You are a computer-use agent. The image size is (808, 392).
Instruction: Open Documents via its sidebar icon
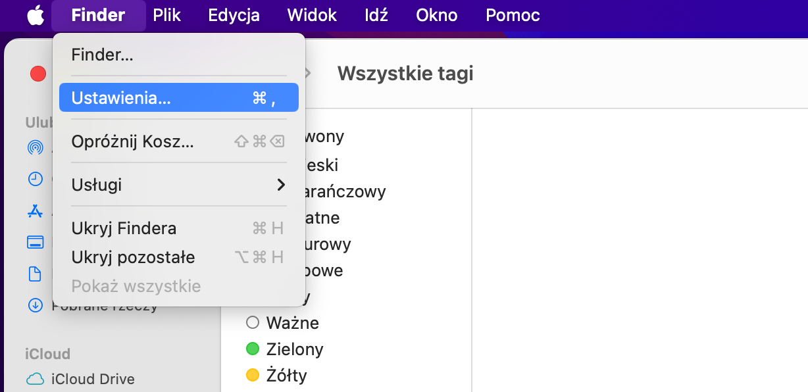[35, 274]
